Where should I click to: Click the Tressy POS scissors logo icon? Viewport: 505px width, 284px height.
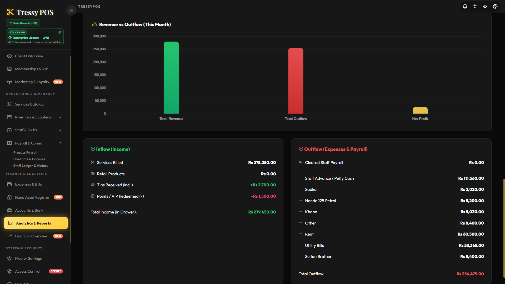click(10, 12)
